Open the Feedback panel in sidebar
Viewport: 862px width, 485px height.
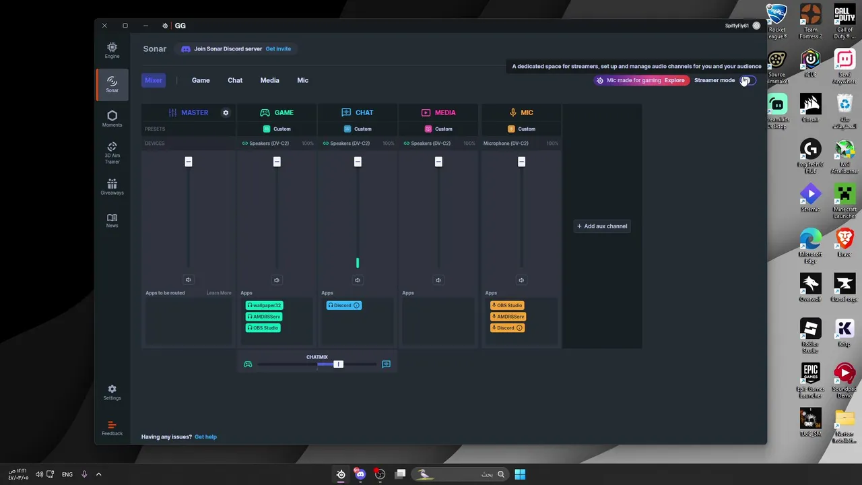[112, 428]
